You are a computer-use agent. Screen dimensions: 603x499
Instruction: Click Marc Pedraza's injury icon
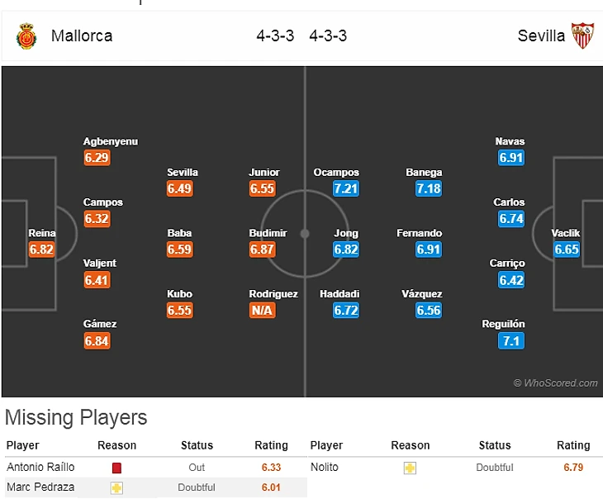pos(116,487)
